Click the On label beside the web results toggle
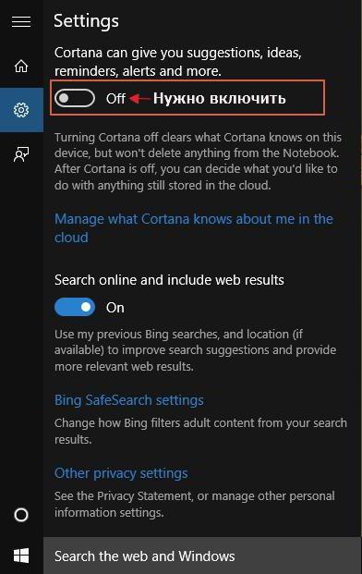The width and height of the screenshot is (362, 574). point(115,308)
